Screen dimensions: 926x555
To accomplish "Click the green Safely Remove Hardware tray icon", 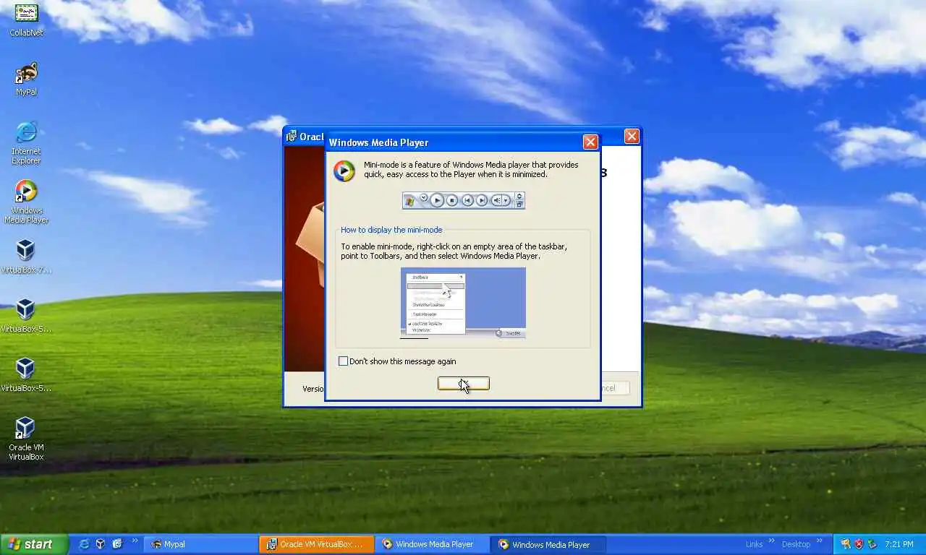I will point(872,544).
